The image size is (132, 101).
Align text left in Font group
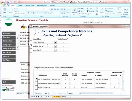52,9
